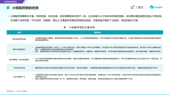Click the 靶向性和特异性强 row label

pos(19,39)
